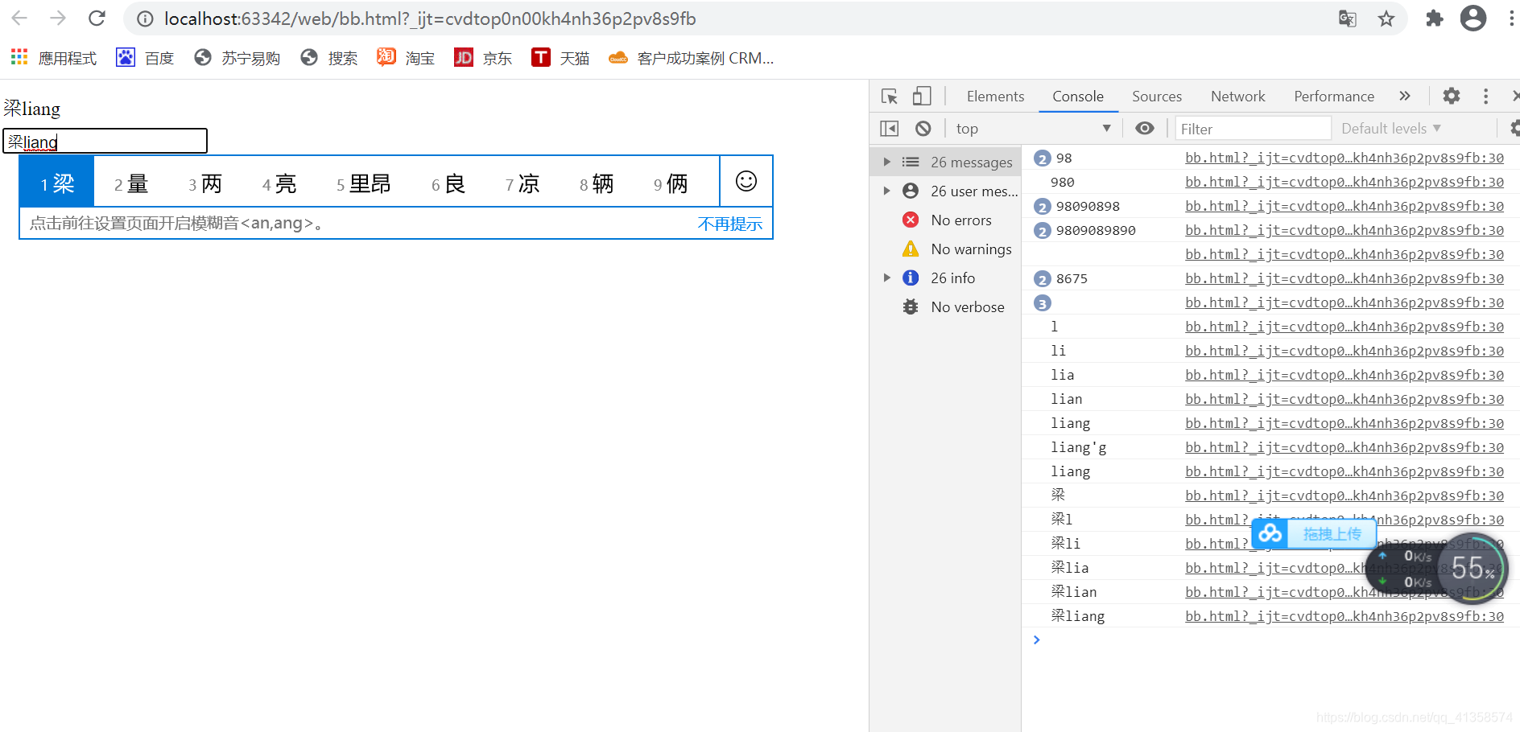Open DevTools customize three-dot menu
The width and height of the screenshot is (1520, 732).
1485,96
